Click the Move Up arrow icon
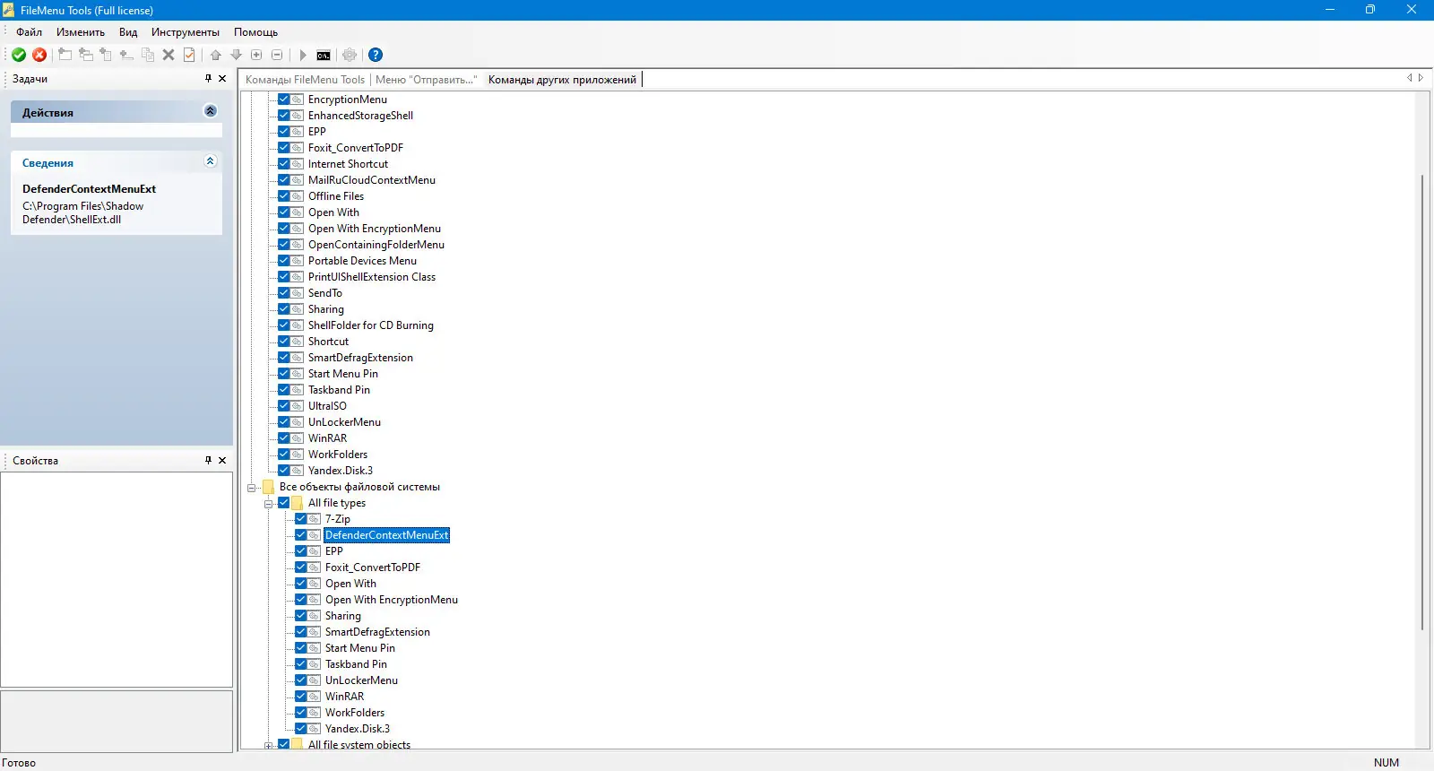The height and width of the screenshot is (771, 1434). 216,55
